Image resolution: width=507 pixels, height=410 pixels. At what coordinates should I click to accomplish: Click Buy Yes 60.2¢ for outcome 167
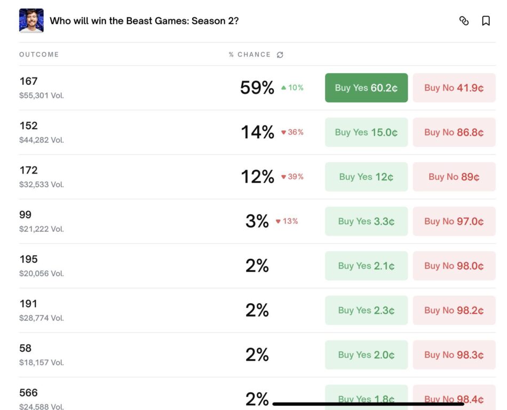(x=366, y=88)
